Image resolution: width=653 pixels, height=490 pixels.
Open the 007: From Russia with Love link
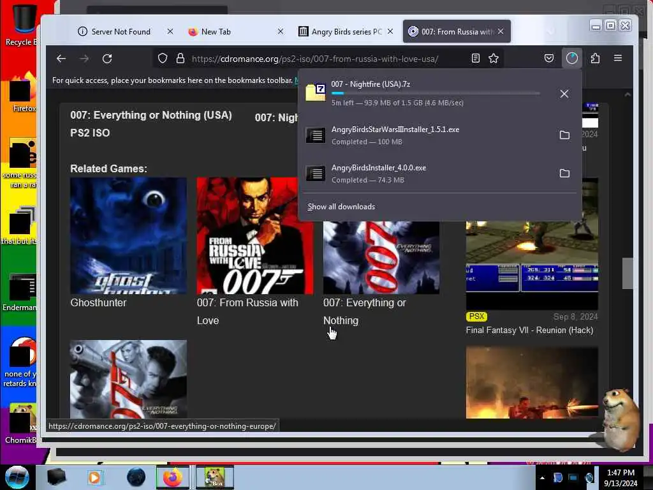[247, 311]
